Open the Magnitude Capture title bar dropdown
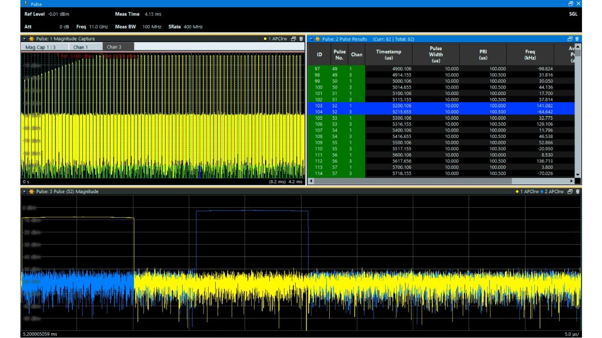The image size is (602, 338). point(24,38)
